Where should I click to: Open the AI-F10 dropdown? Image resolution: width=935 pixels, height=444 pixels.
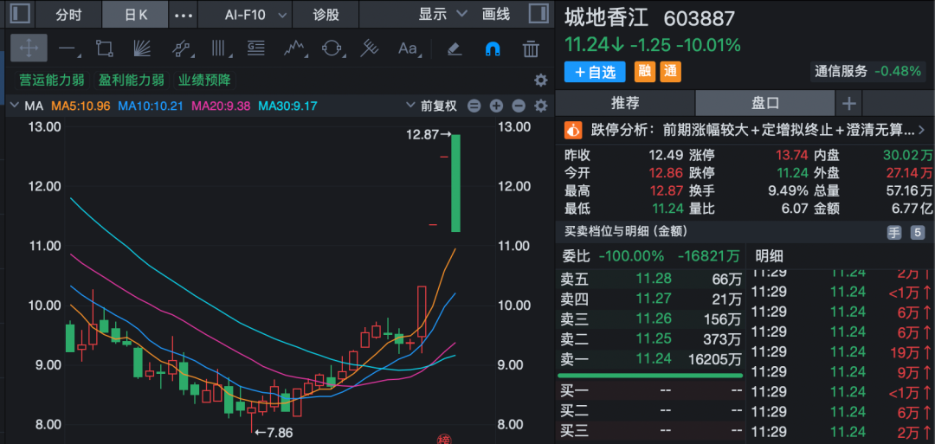256,15
